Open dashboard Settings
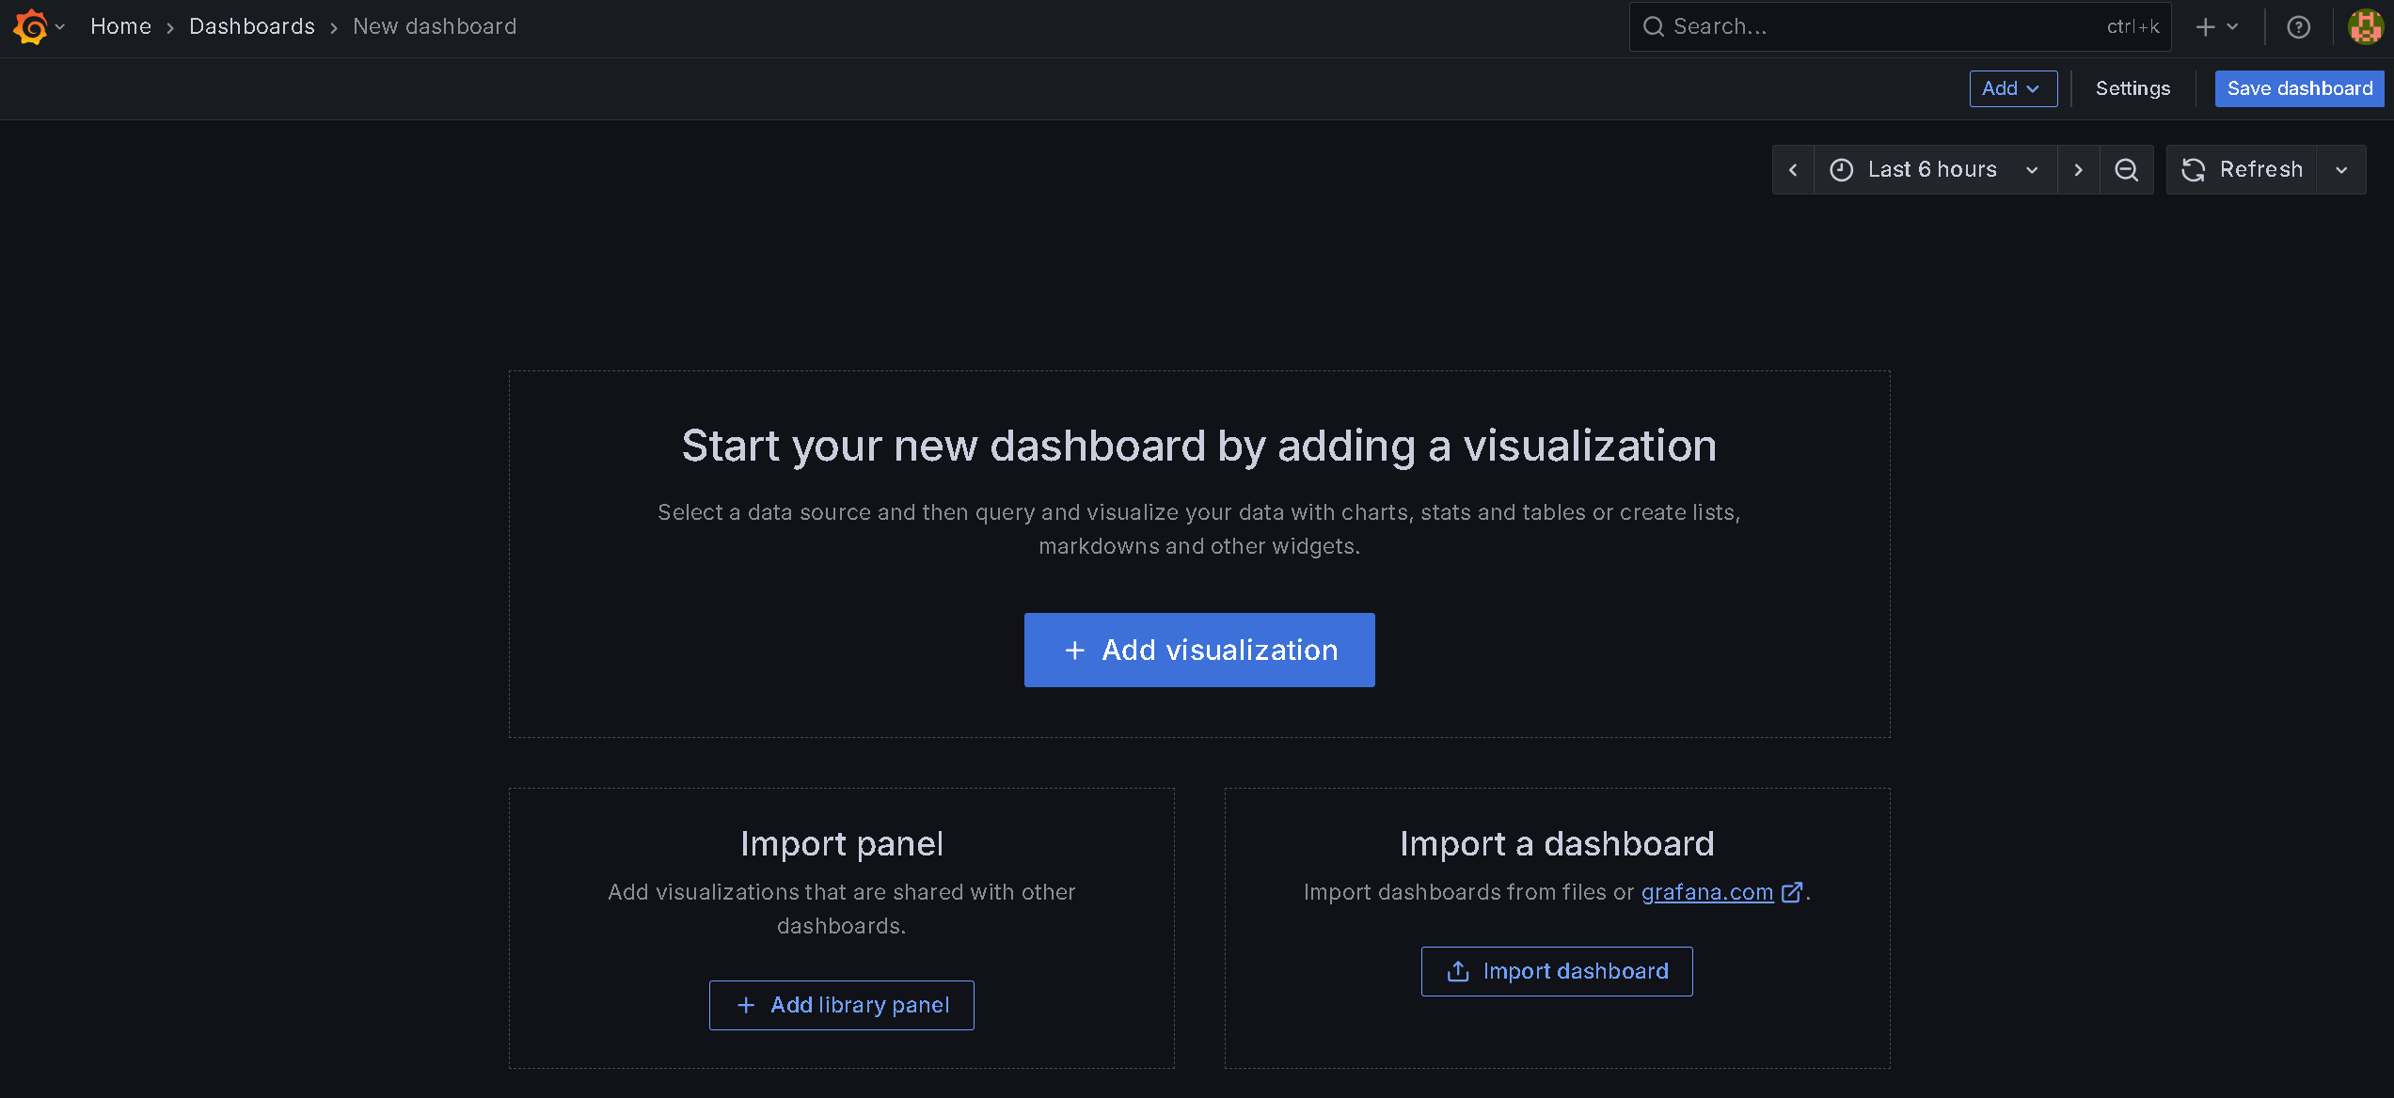The height and width of the screenshot is (1098, 2394). 2132,88
